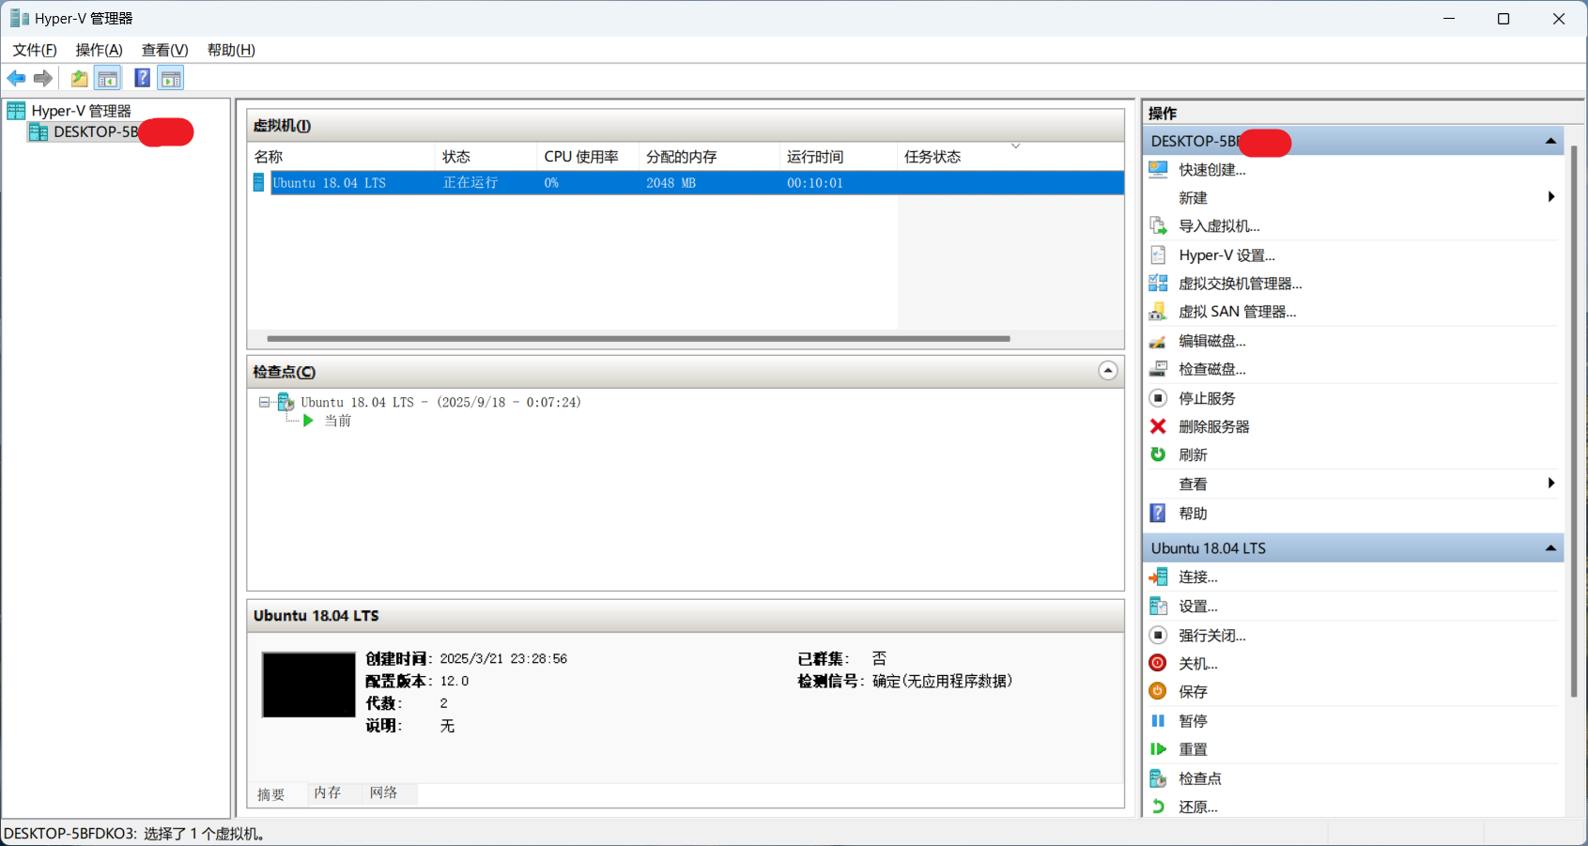
Task: Click the green 重置 icon
Action: 1158,748
